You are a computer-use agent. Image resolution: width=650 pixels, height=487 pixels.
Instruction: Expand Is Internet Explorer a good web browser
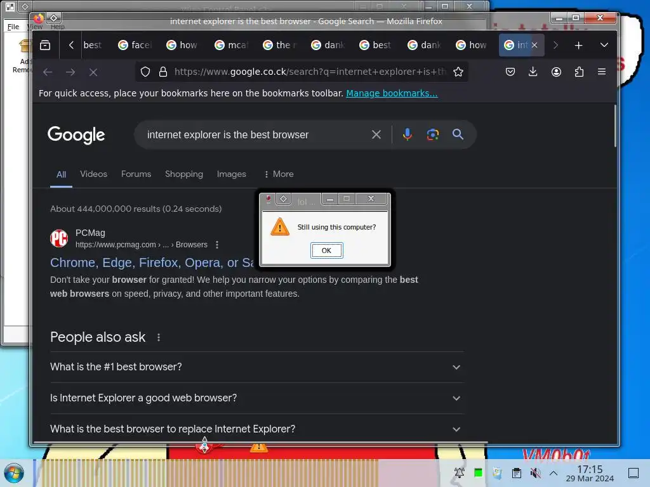pyautogui.click(x=256, y=398)
